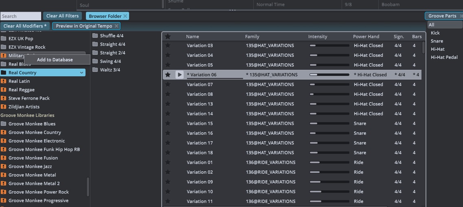
Task: Click into the Search field
Action: pos(20,16)
